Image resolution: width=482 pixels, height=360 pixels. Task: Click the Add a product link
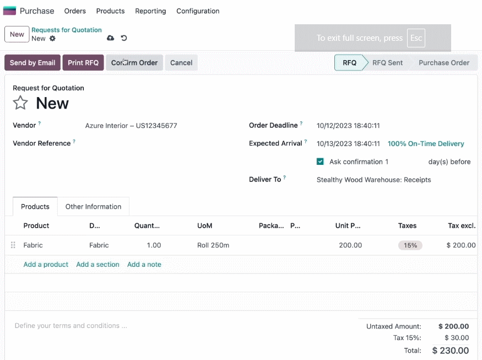point(46,264)
